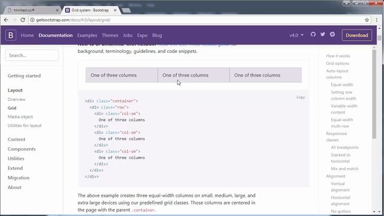The image size is (384, 216).
Task: Open Grid page in sidebar
Action: (x=12, y=108)
